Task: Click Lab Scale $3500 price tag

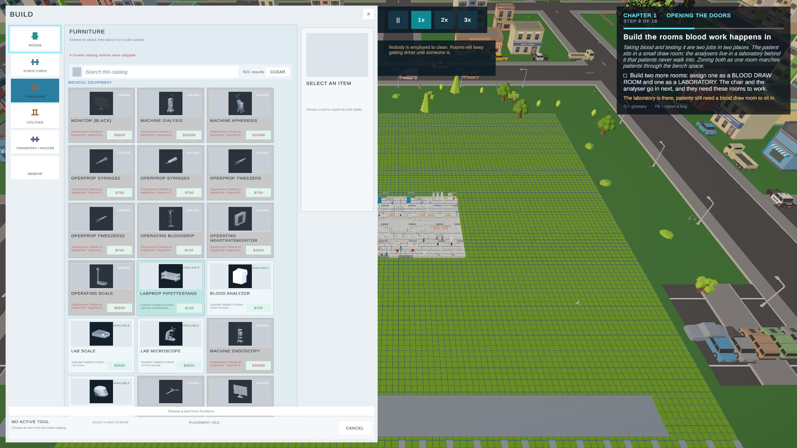Action: point(120,366)
